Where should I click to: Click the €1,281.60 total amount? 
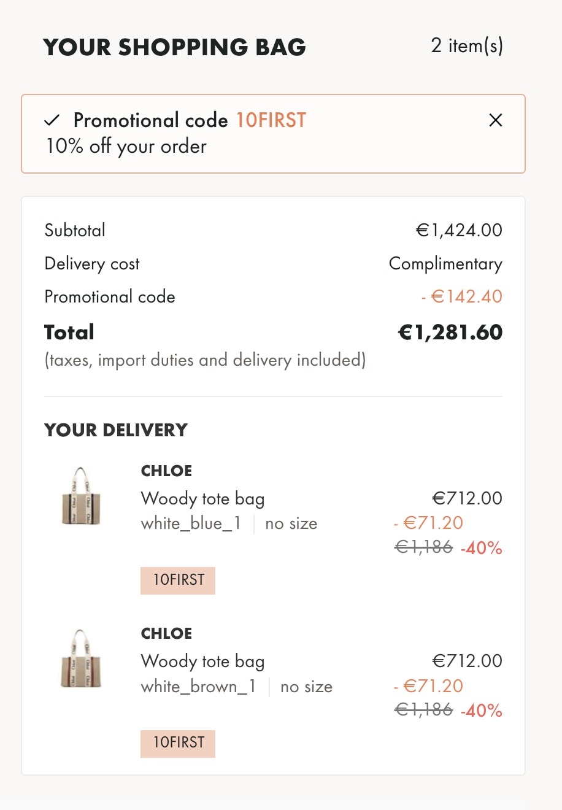(x=450, y=333)
